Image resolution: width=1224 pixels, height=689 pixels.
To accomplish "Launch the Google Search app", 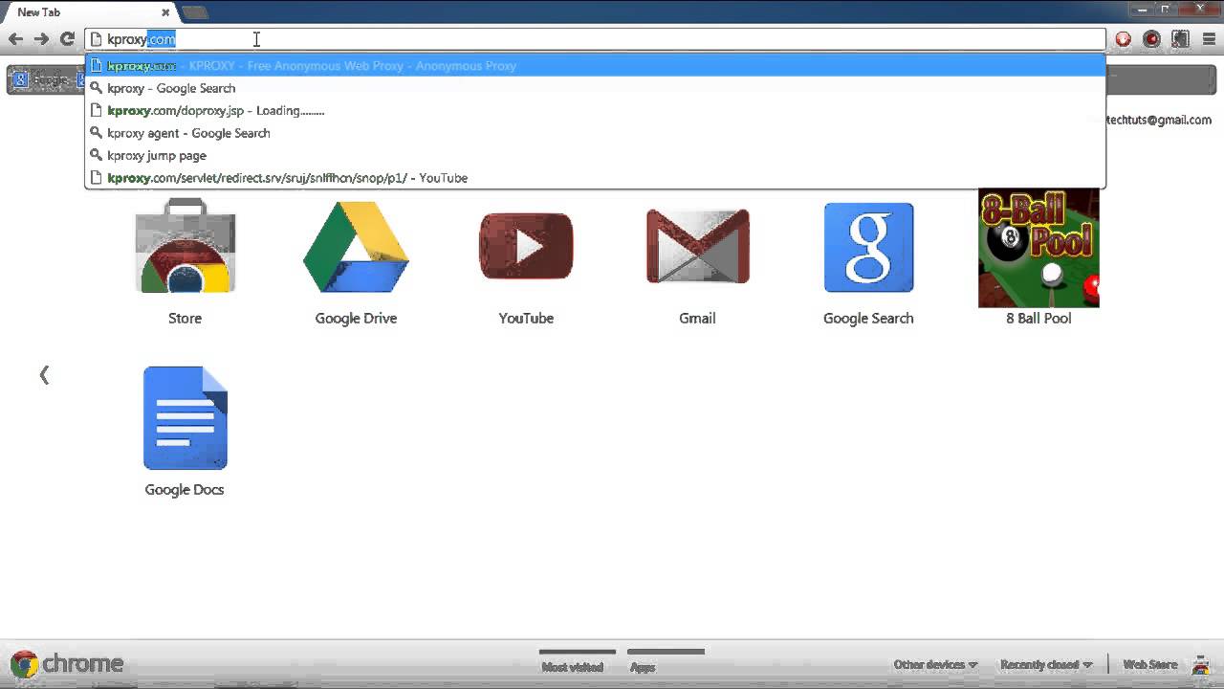I will coord(868,247).
